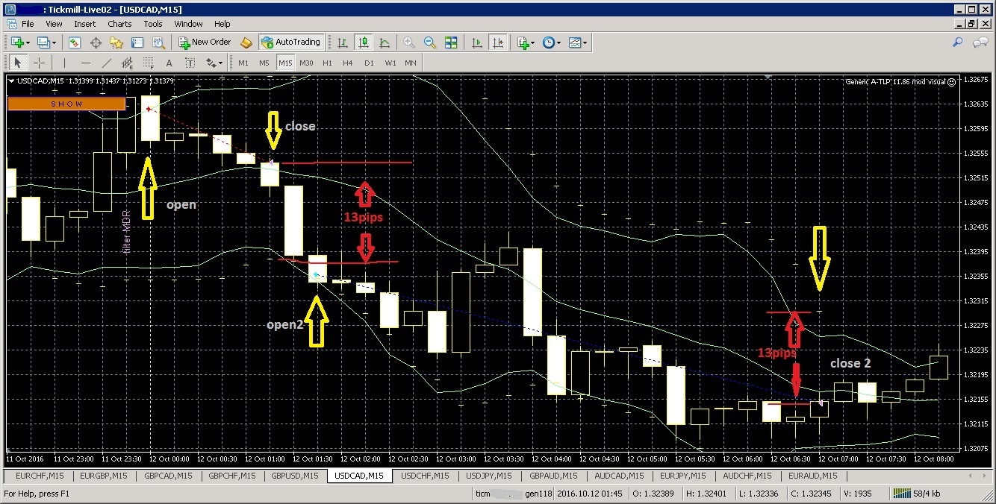Toggle the AutoTrading button

click(291, 42)
